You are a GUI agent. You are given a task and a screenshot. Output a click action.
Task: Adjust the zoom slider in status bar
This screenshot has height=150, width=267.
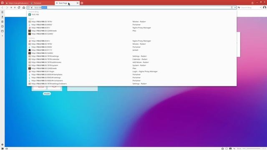tap(252, 148)
